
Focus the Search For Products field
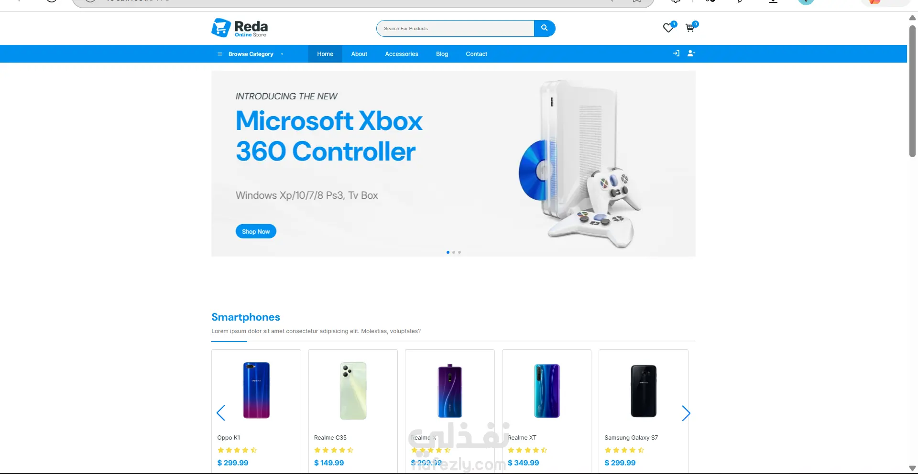point(455,29)
